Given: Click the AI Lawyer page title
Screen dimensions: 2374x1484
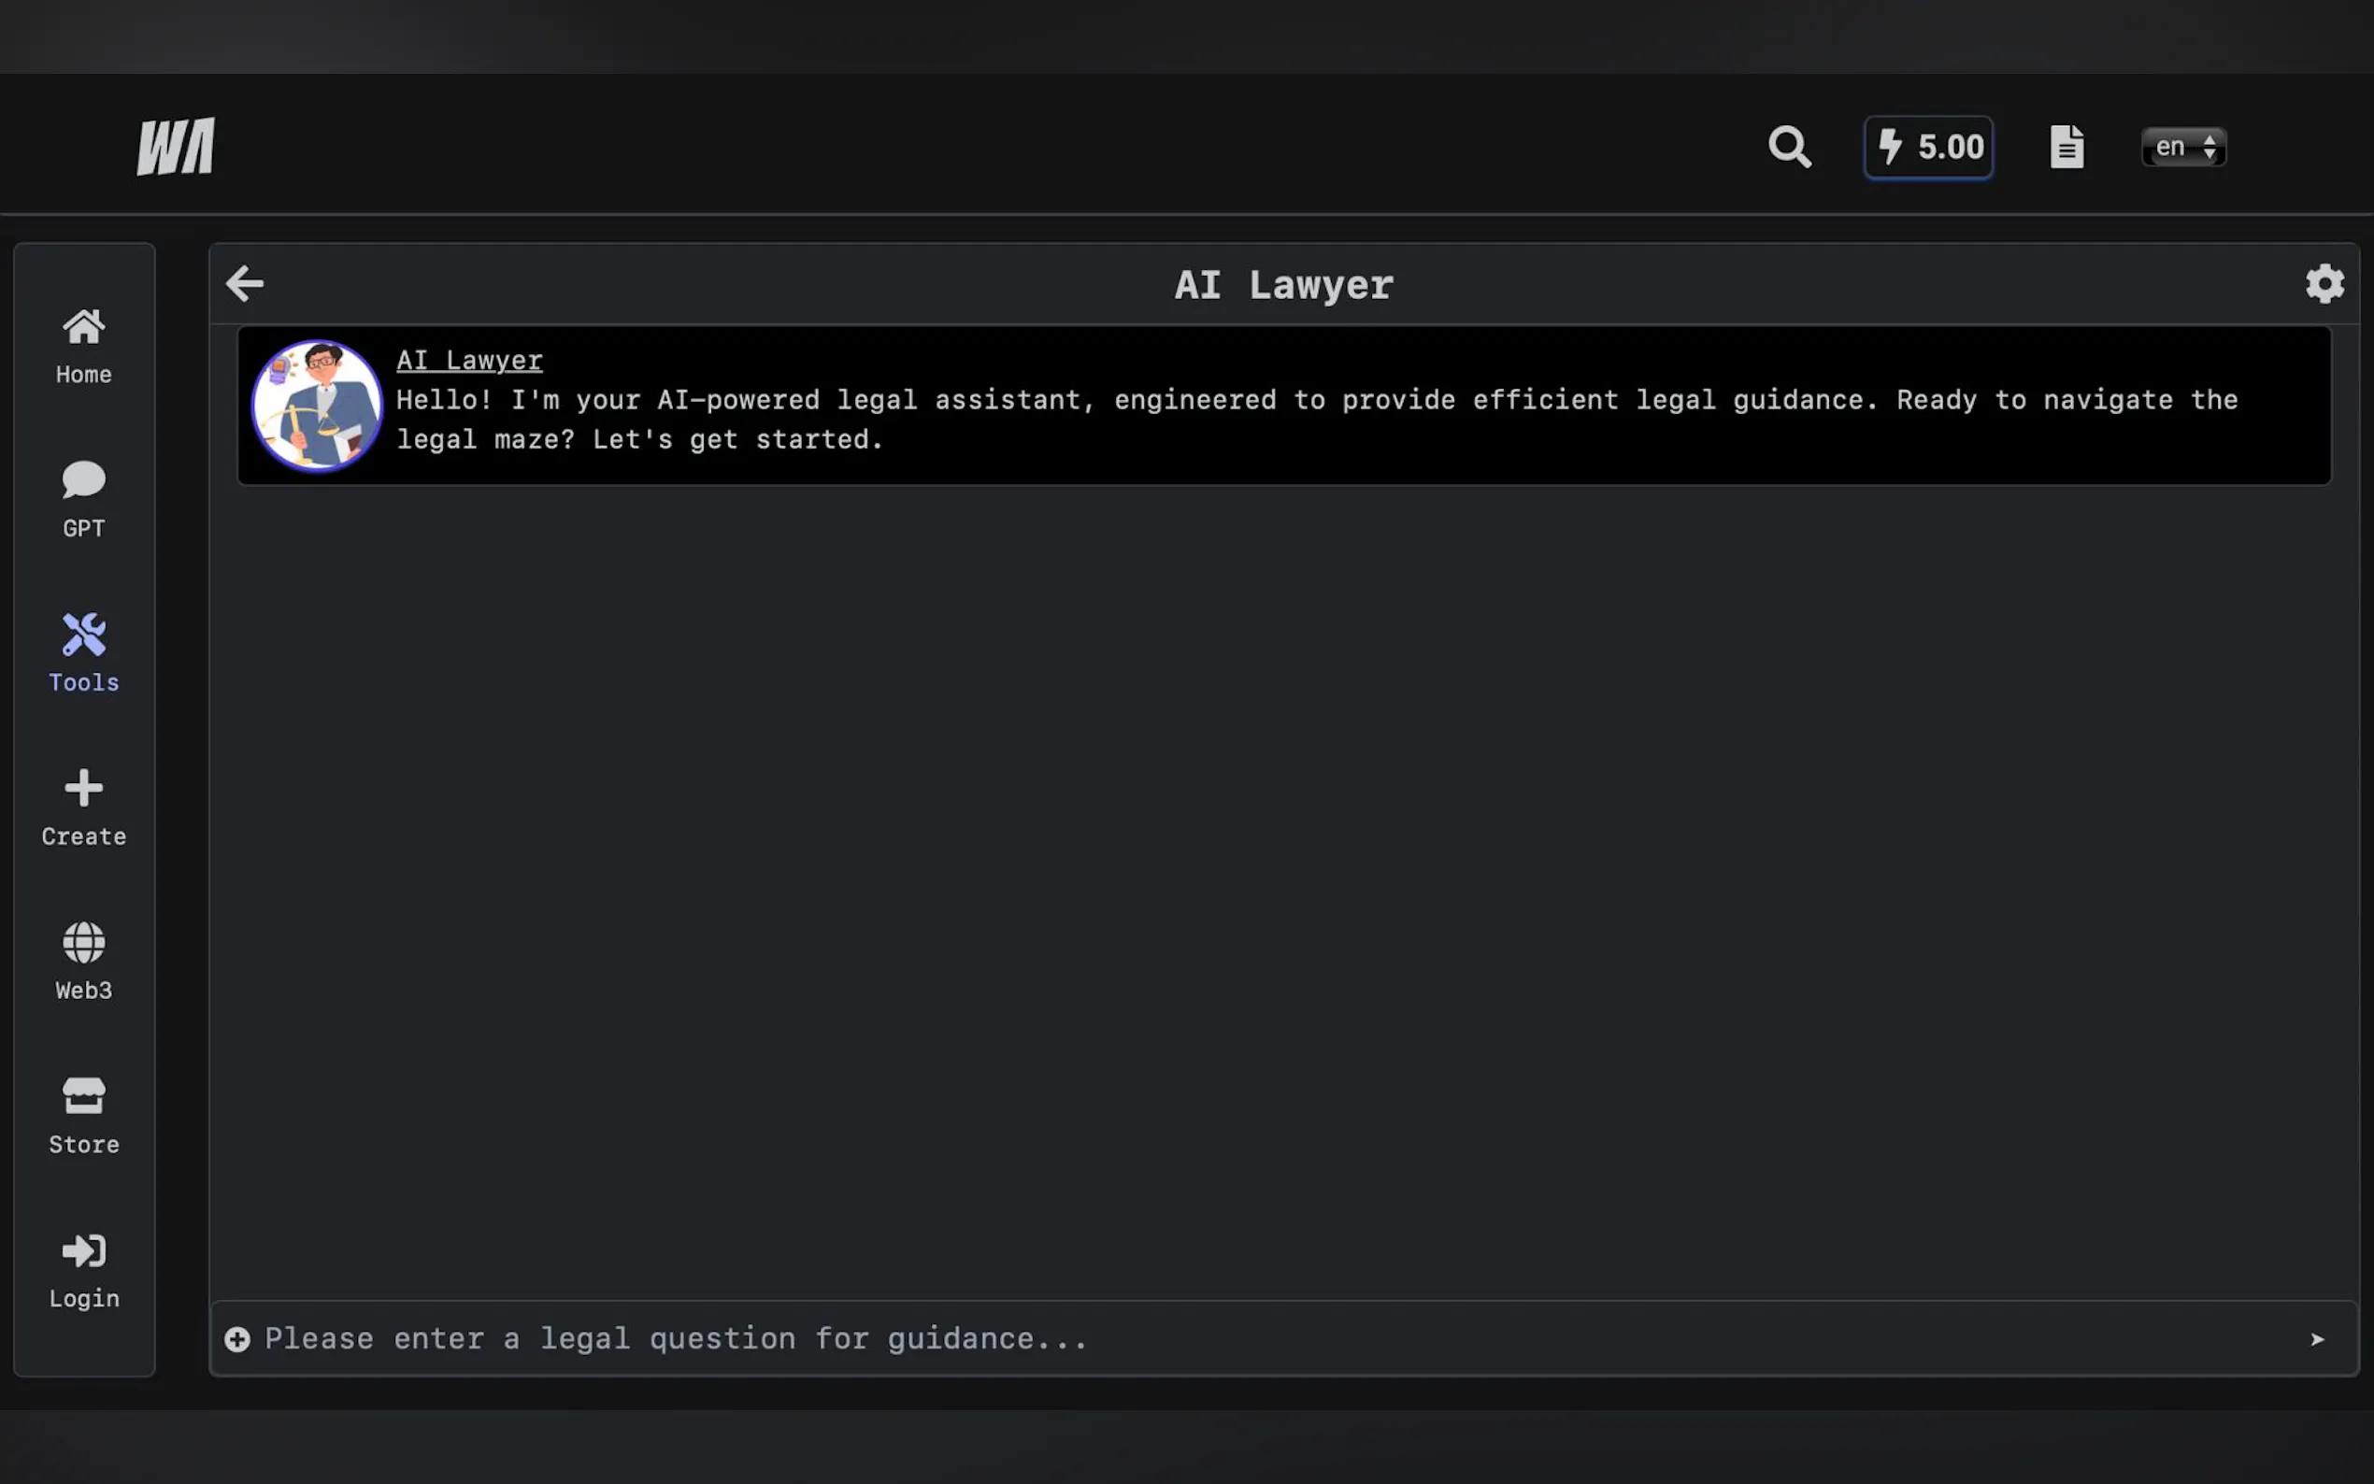Looking at the screenshot, I should [x=1282, y=285].
